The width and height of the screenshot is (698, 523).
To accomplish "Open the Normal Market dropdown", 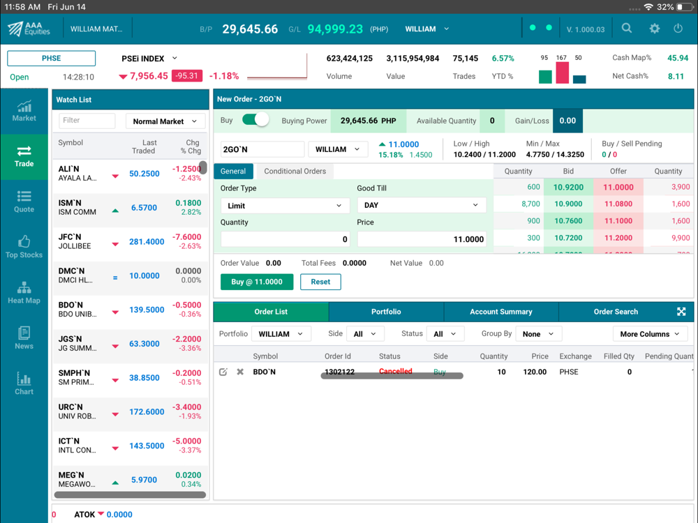I will point(165,121).
